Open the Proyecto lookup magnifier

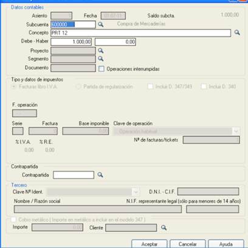point(101,50)
